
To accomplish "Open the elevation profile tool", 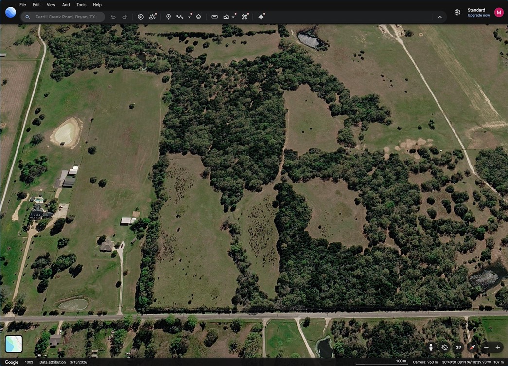I will (x=226, y=17).
